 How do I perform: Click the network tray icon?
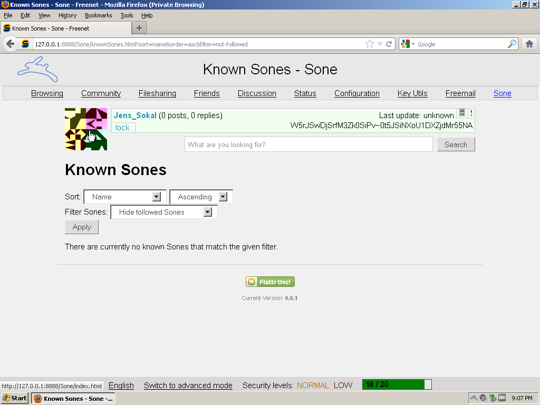(x=493, y=398)
